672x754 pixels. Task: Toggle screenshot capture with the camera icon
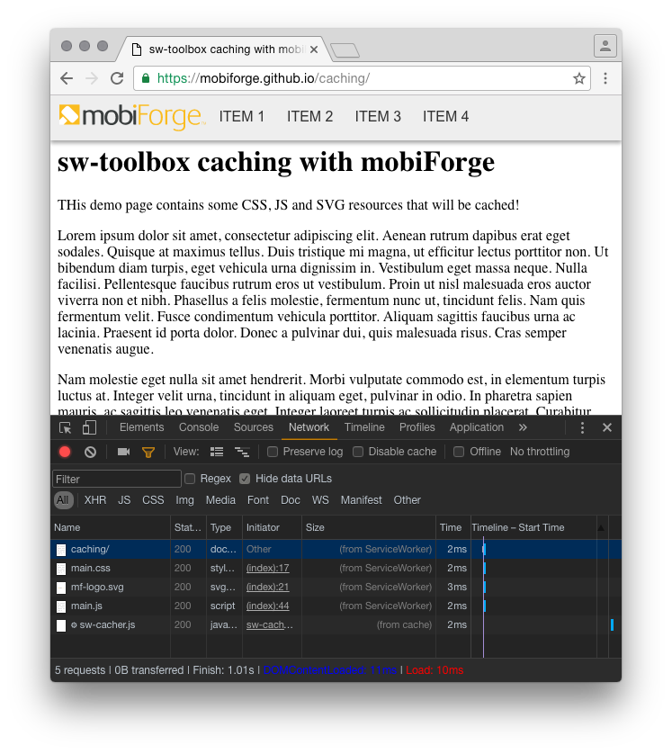(123, 452)
